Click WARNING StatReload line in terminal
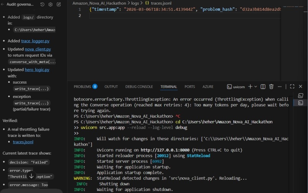 (x=160, y=178)
